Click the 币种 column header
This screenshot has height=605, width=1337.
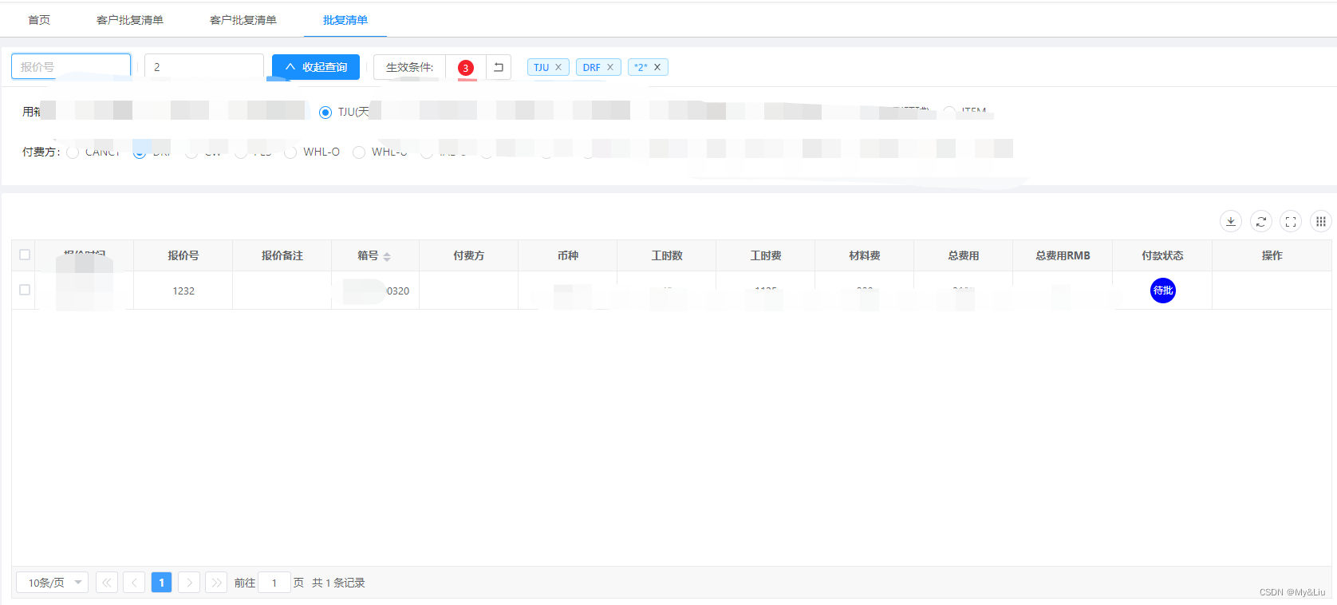tap(568, 255)
